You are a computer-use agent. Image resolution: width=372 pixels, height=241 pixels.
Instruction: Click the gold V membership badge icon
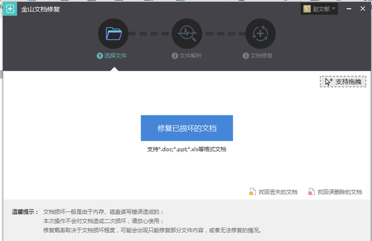tap(307, 9)
